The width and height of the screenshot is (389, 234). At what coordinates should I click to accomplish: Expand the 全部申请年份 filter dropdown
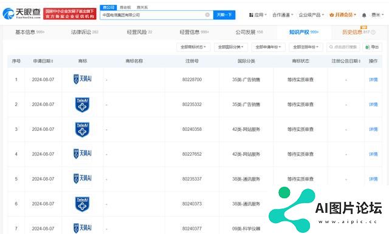point(269,47)
